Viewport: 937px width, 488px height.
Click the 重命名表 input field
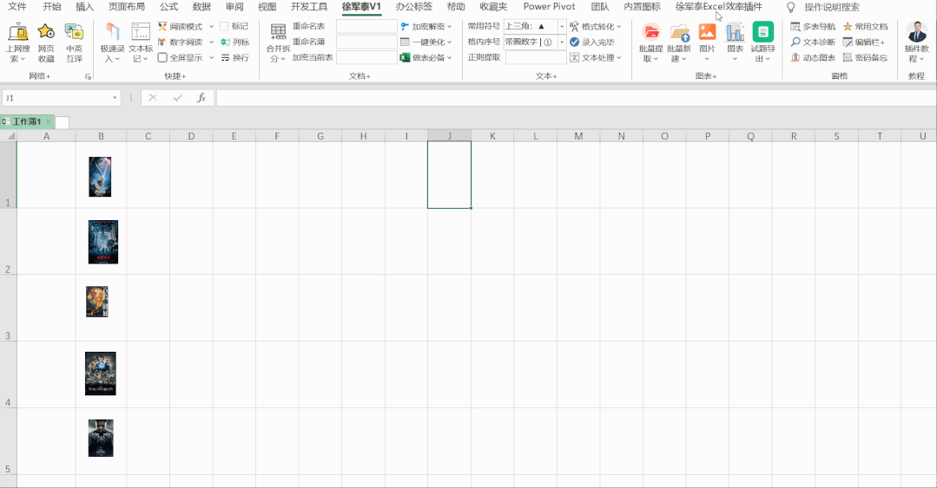366,26
